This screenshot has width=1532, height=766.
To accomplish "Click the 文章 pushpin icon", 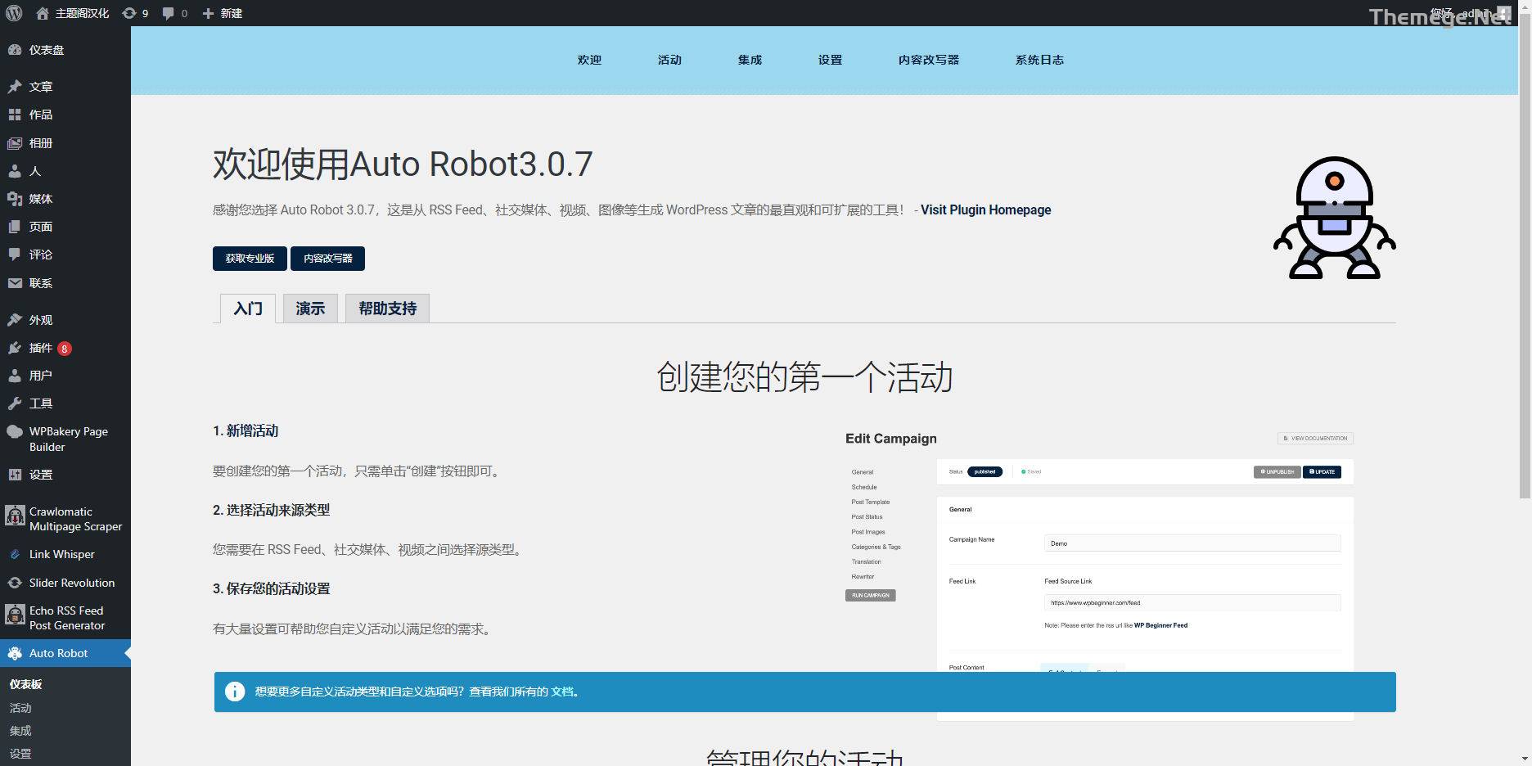I will tap(15, 87).
